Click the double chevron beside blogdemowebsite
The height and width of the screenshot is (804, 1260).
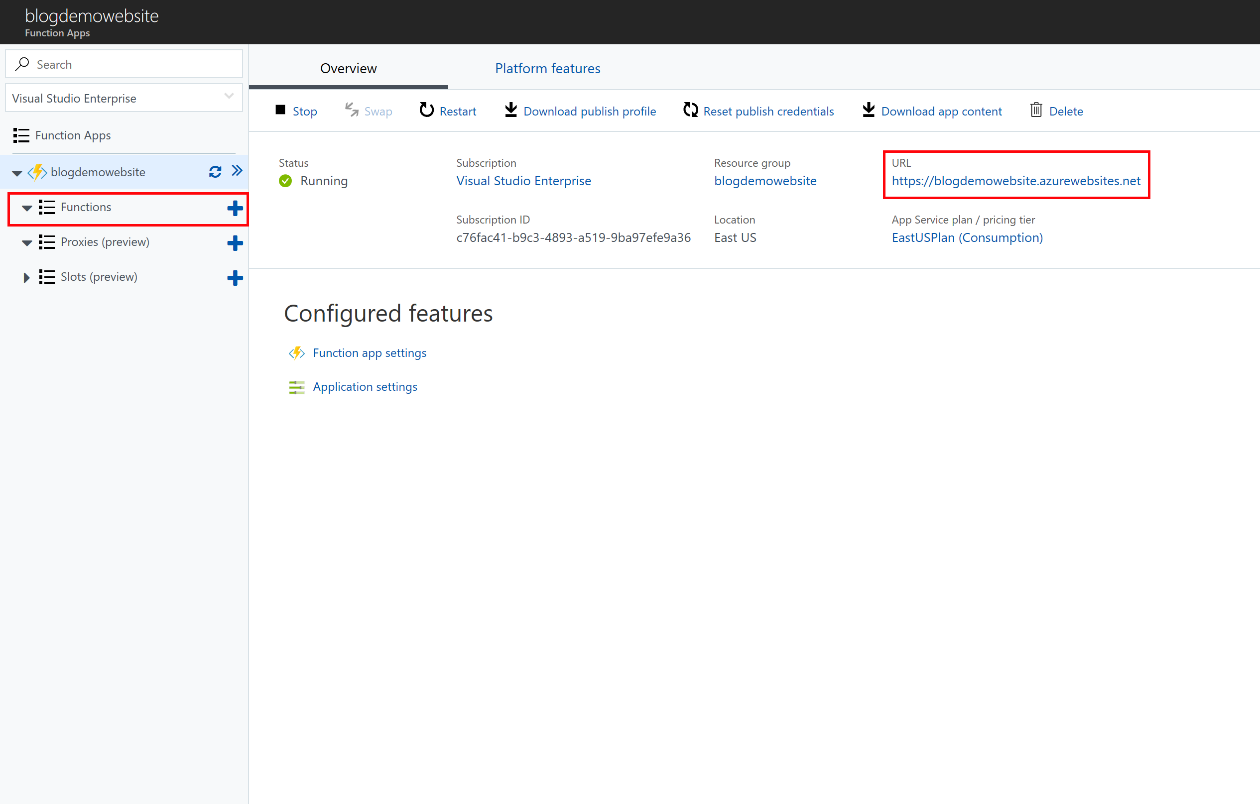click(x=237, y=171)
